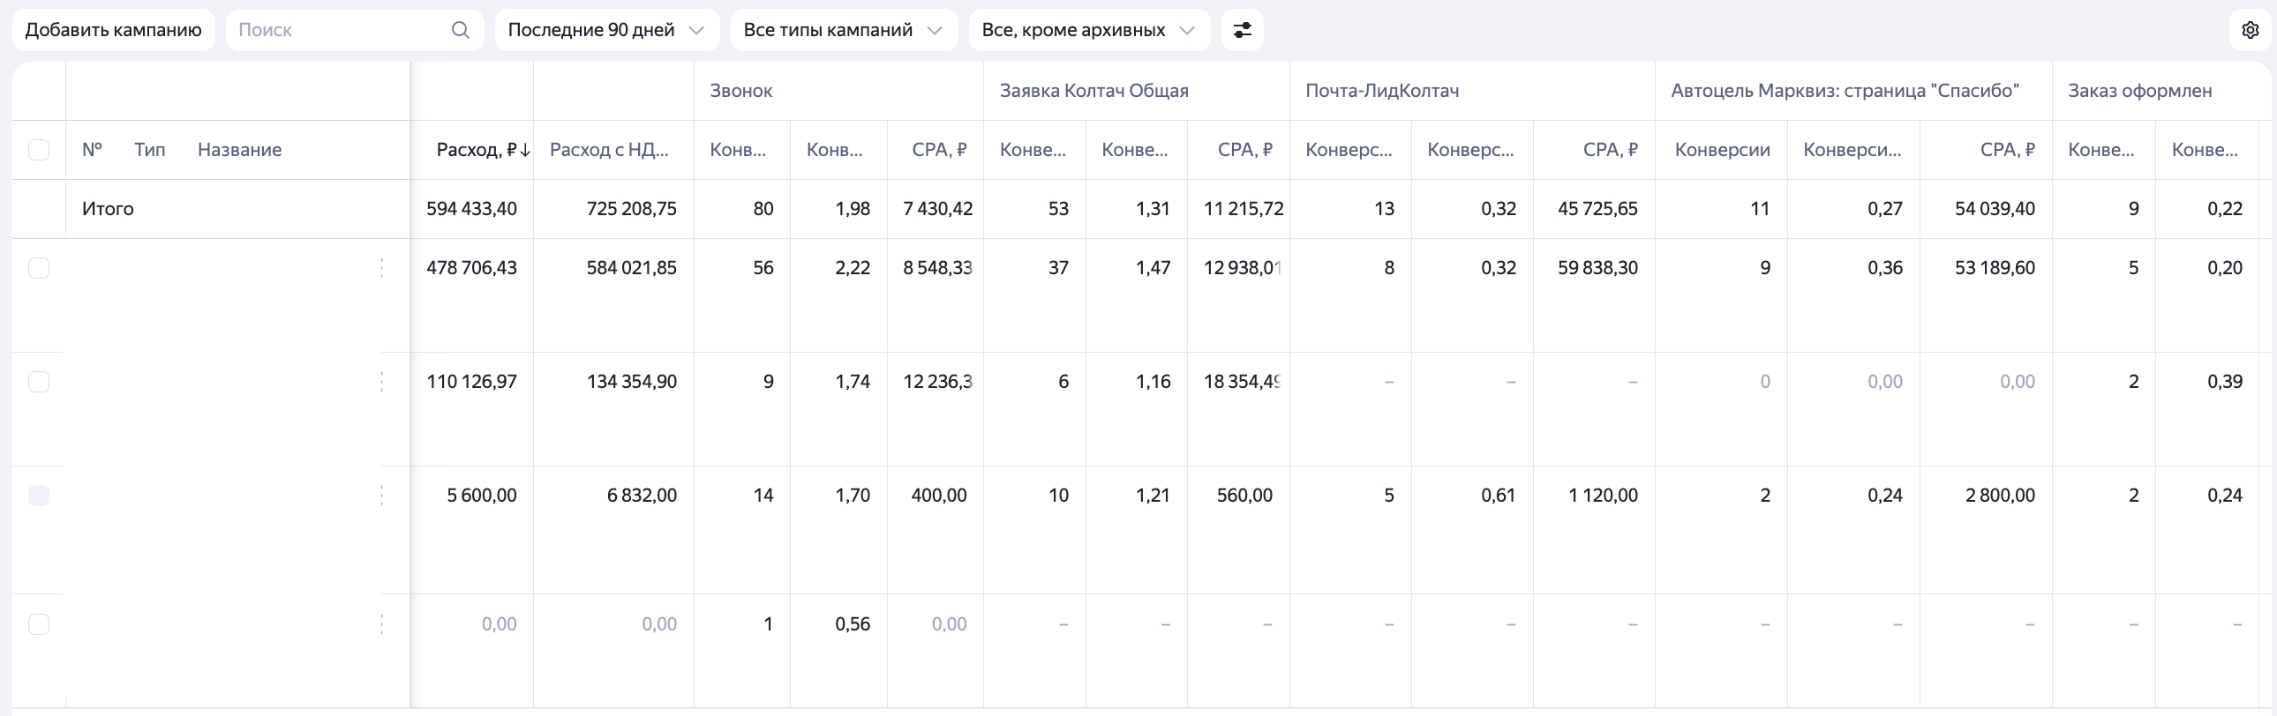Open three-dot menu for last campaign row

pos(382,624)
